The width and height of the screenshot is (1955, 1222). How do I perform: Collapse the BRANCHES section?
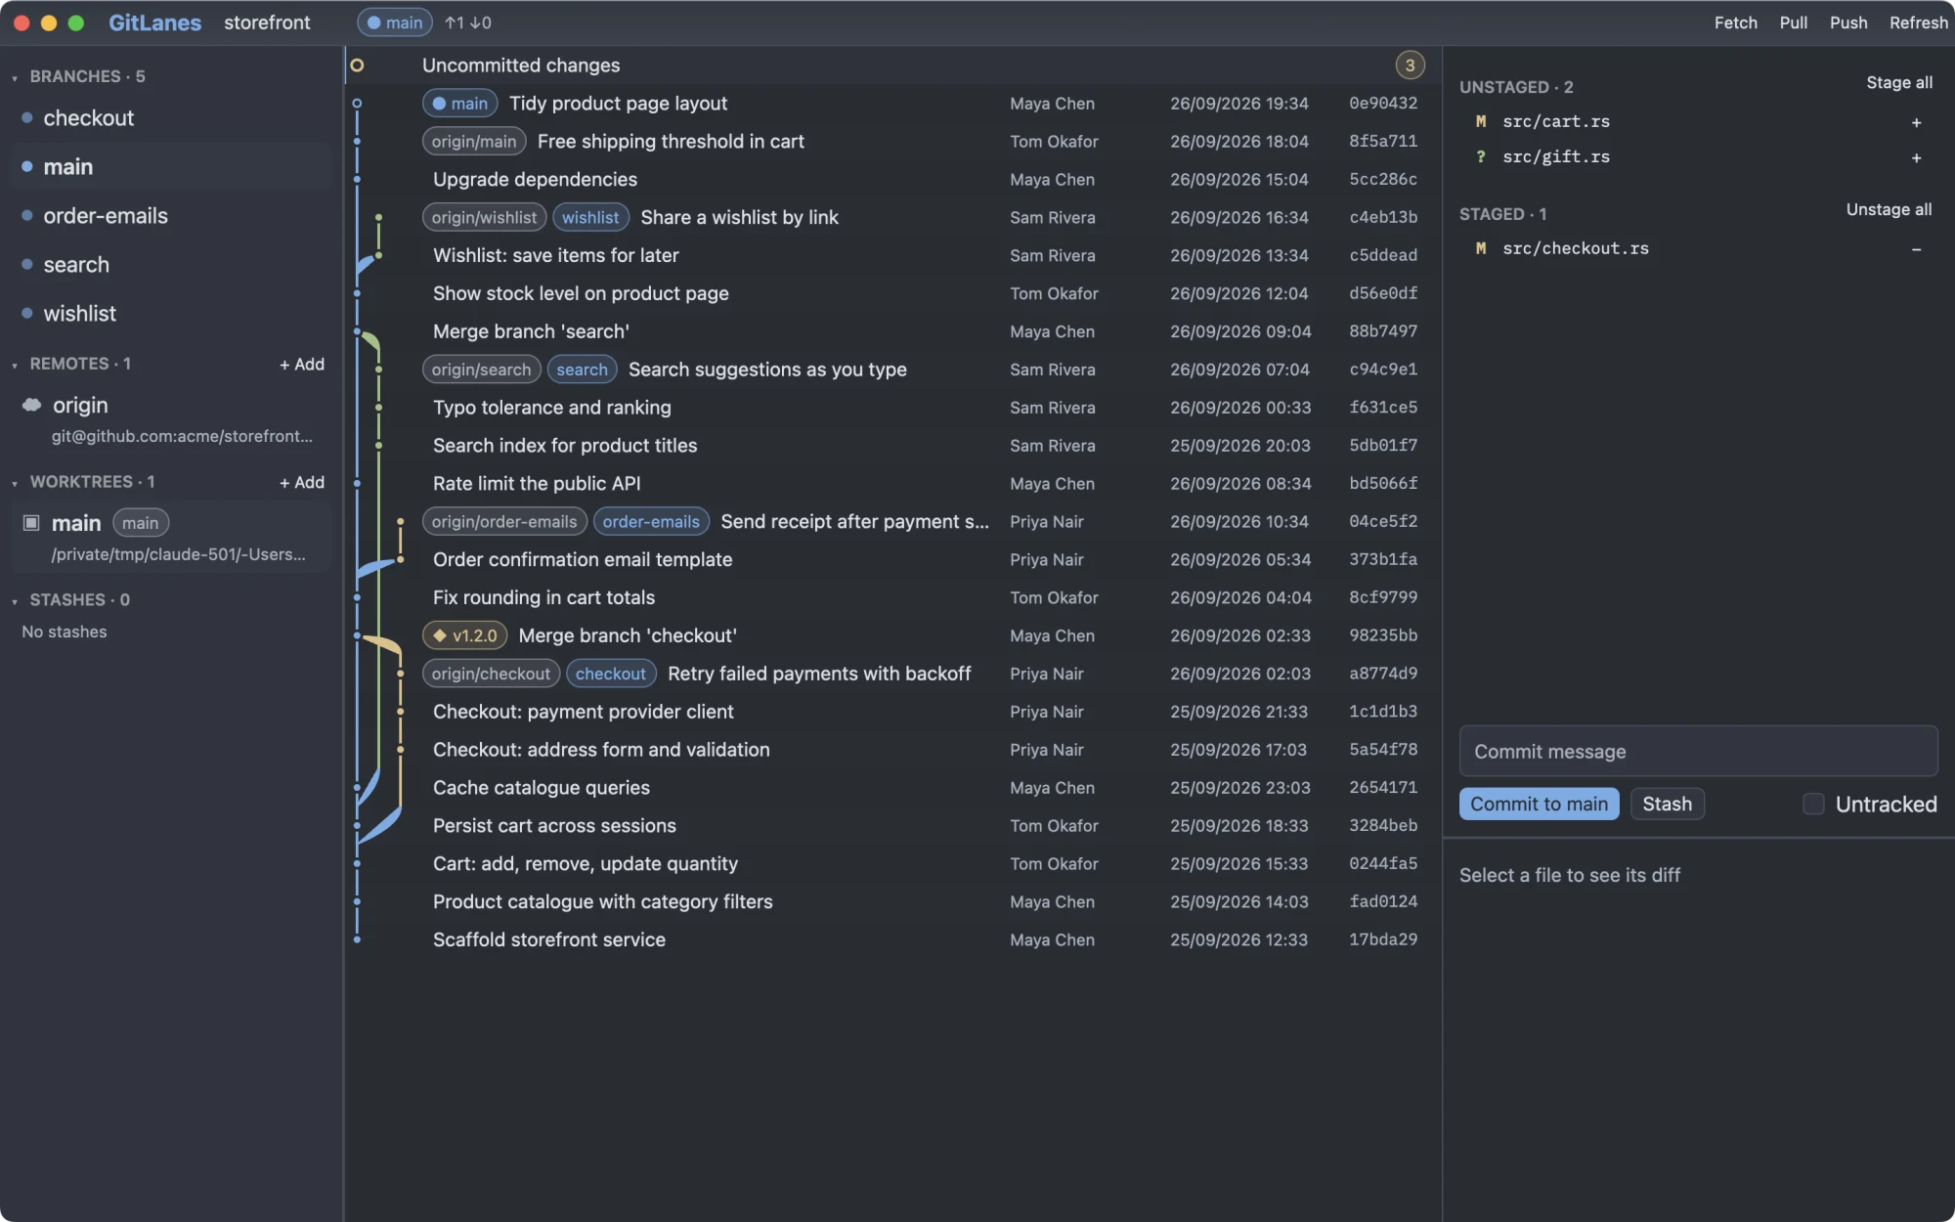click(15, 77)
